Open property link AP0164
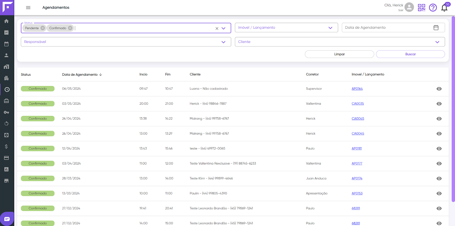The height and width of the screenshot is (226, 455). (357, 89)
